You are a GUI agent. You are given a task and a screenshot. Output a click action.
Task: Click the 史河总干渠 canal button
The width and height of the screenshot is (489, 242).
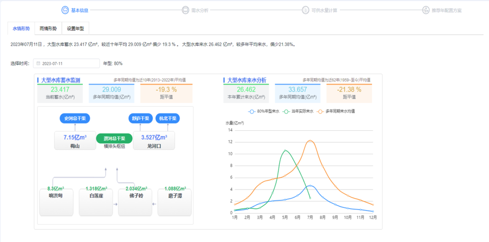tap(75, 119)
